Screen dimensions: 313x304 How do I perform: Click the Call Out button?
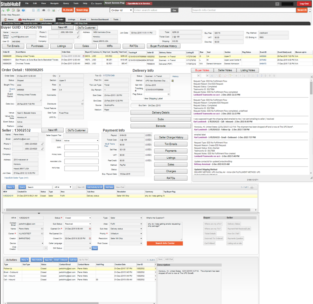point(73,260)
